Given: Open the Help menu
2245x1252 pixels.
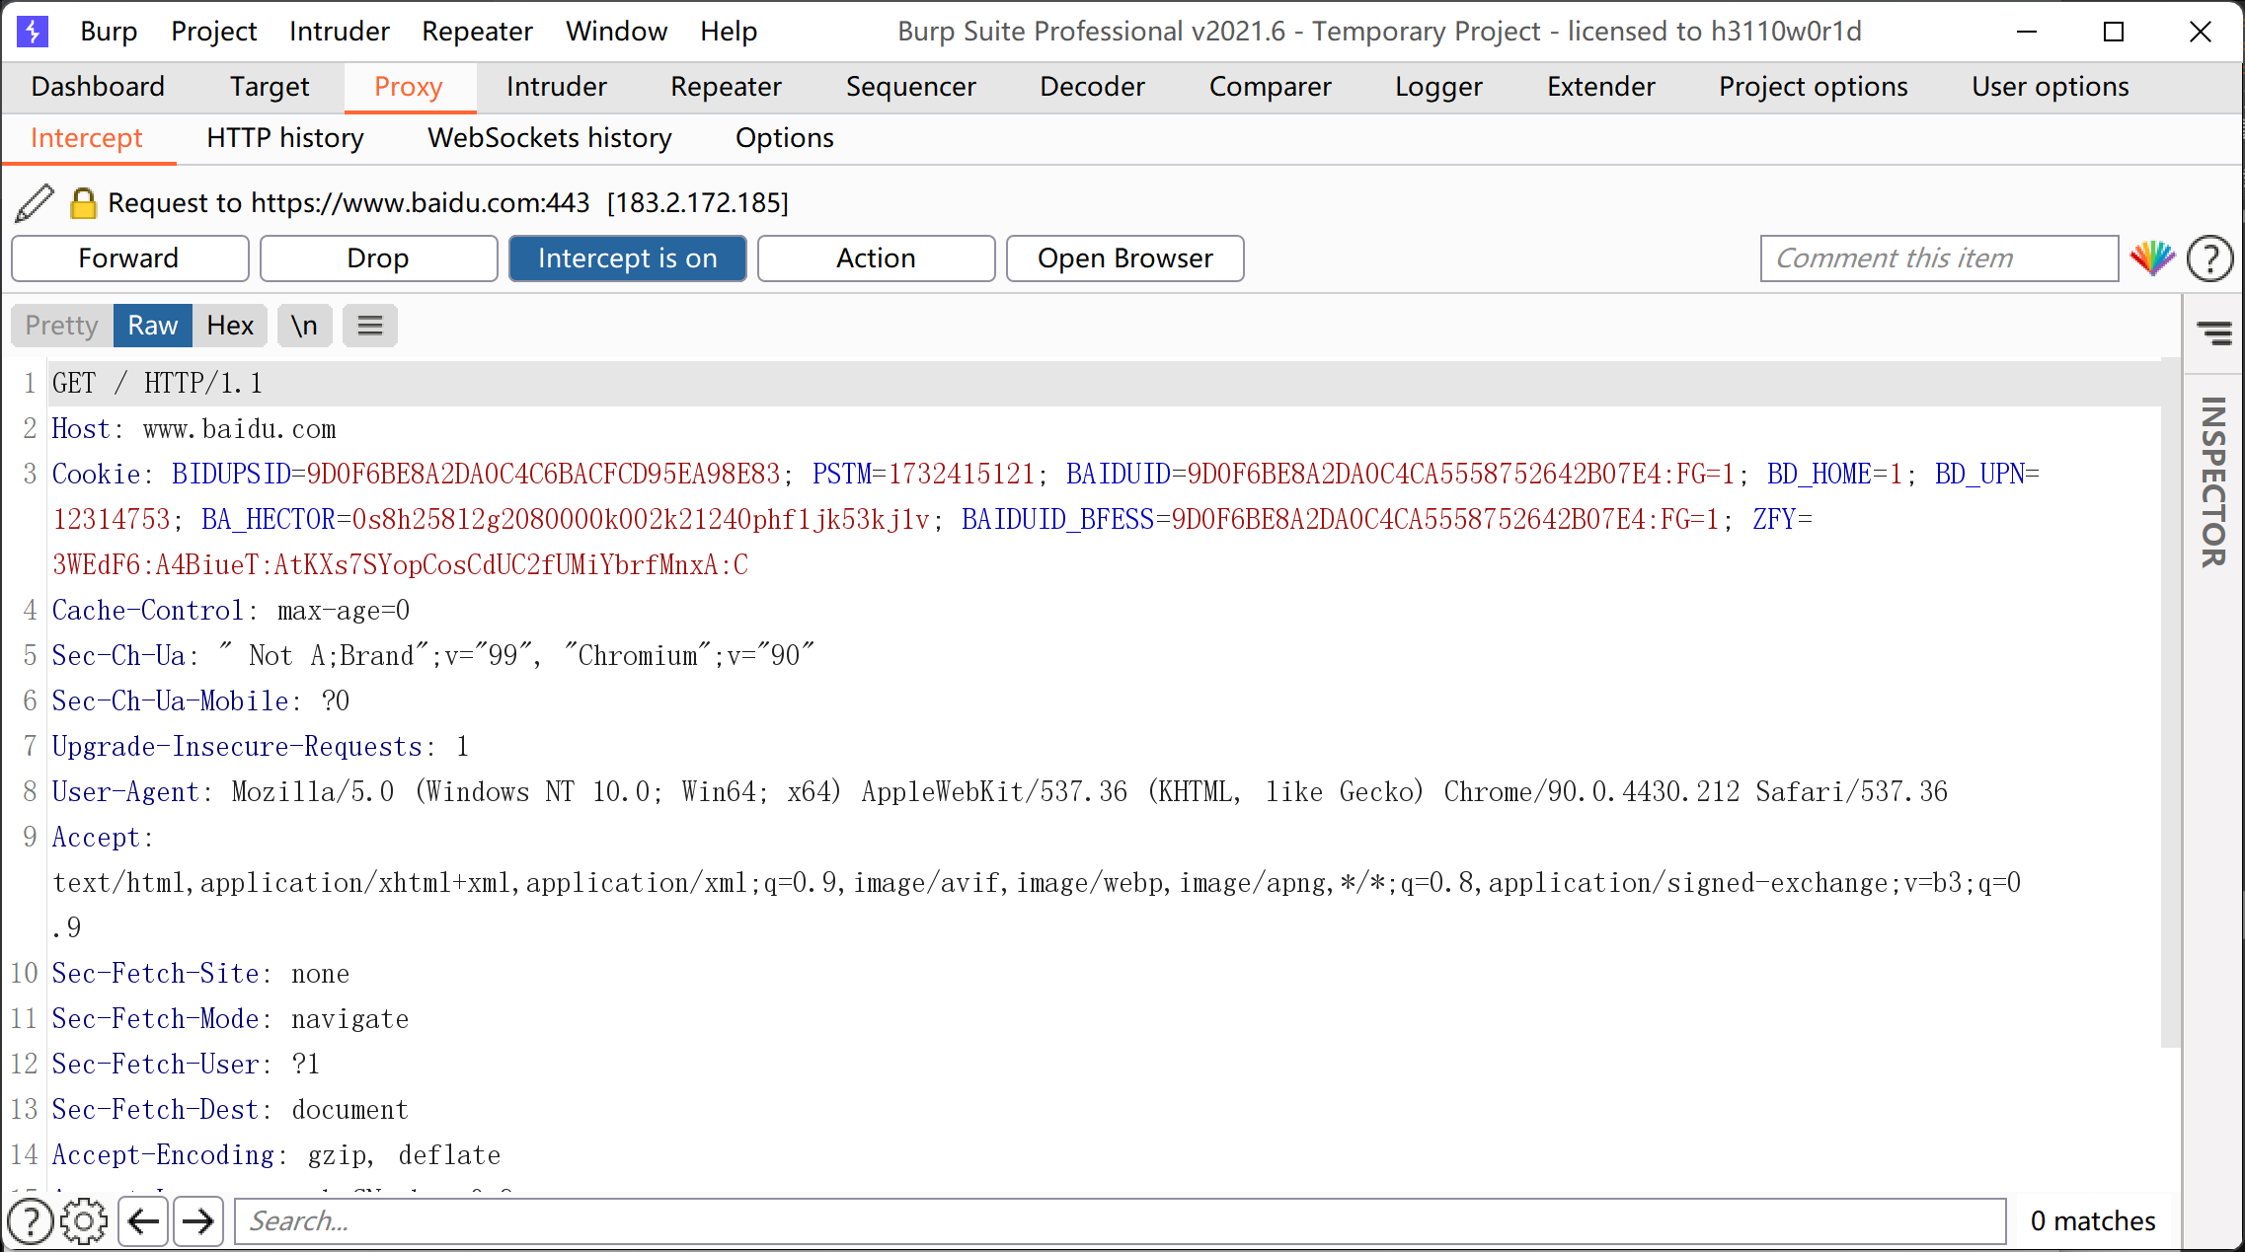Looking at the screenshot, I should click(729, 32).
